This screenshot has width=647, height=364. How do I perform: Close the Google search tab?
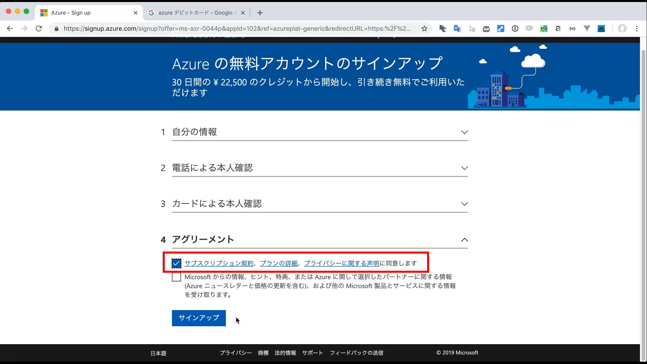pyautogui.click(x=243, y=13)
